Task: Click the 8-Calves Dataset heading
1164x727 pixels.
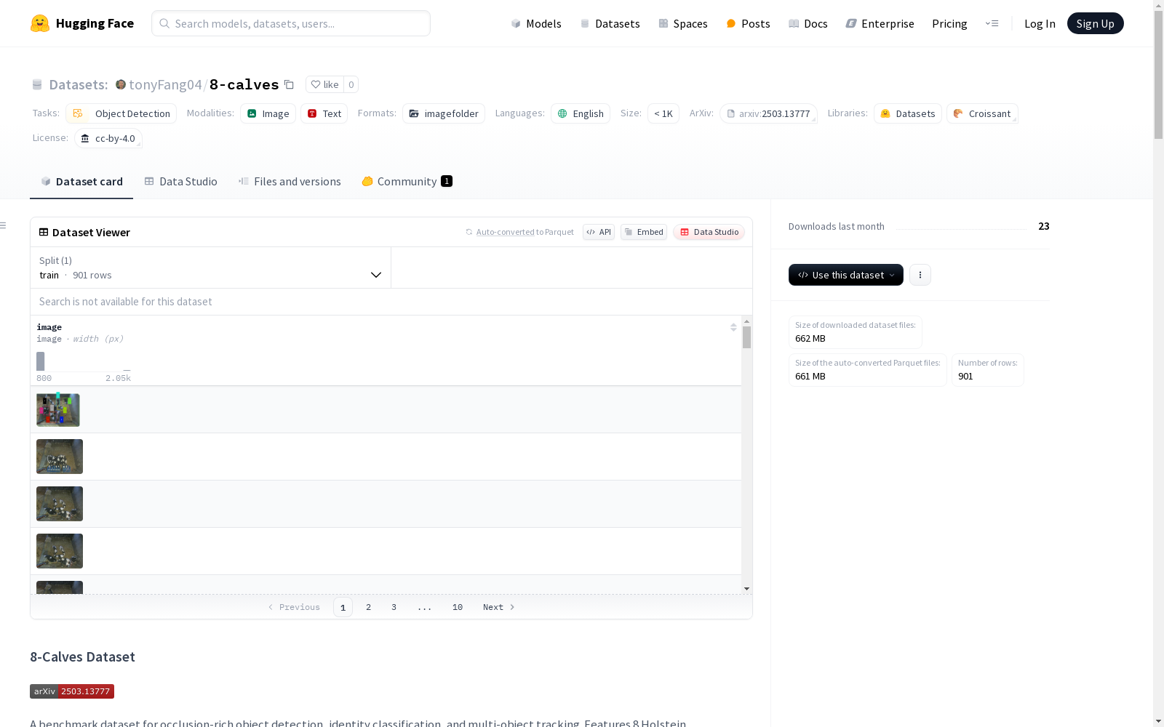Action: tap(82, 657)
